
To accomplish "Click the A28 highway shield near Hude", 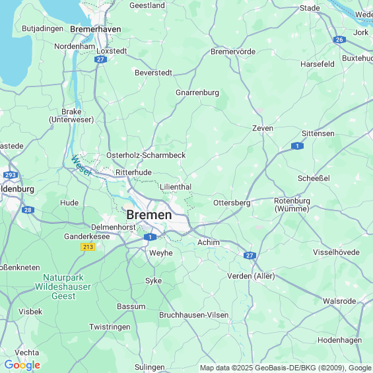I will pos(28,210).
